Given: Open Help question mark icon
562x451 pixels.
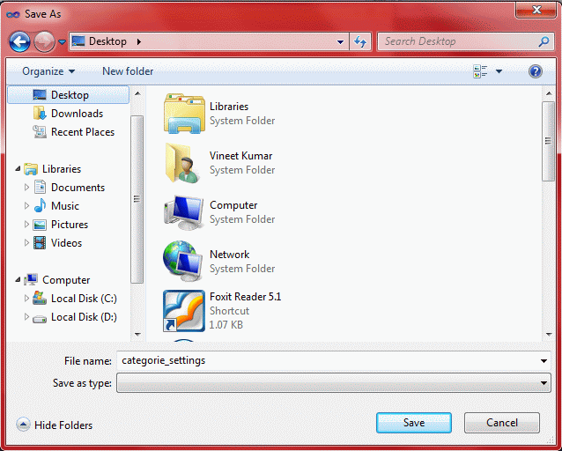Looking at the screenshot, I should (x=535, y=71).
